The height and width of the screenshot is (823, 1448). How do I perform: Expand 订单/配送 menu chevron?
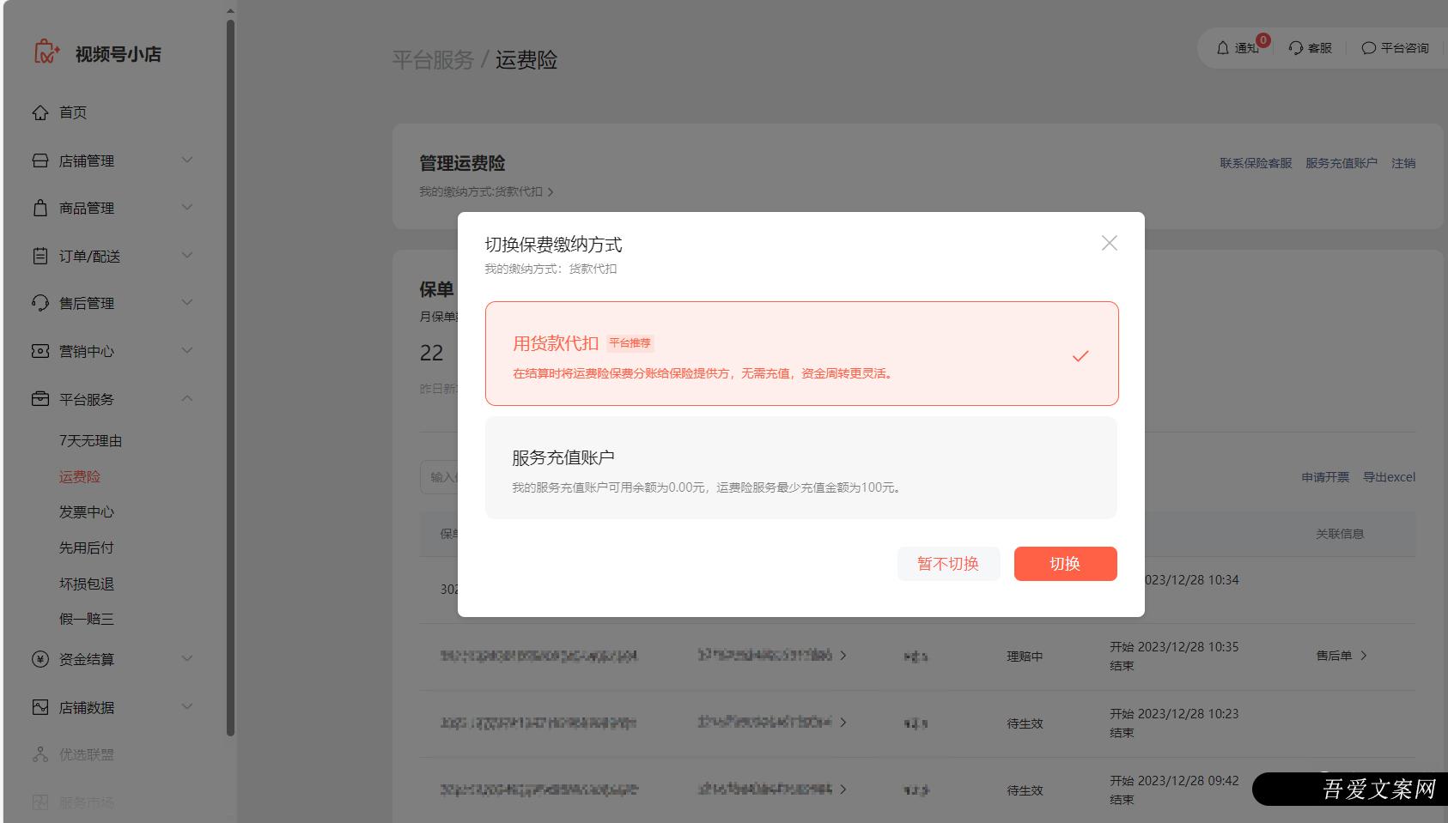(x=187, y=255)
